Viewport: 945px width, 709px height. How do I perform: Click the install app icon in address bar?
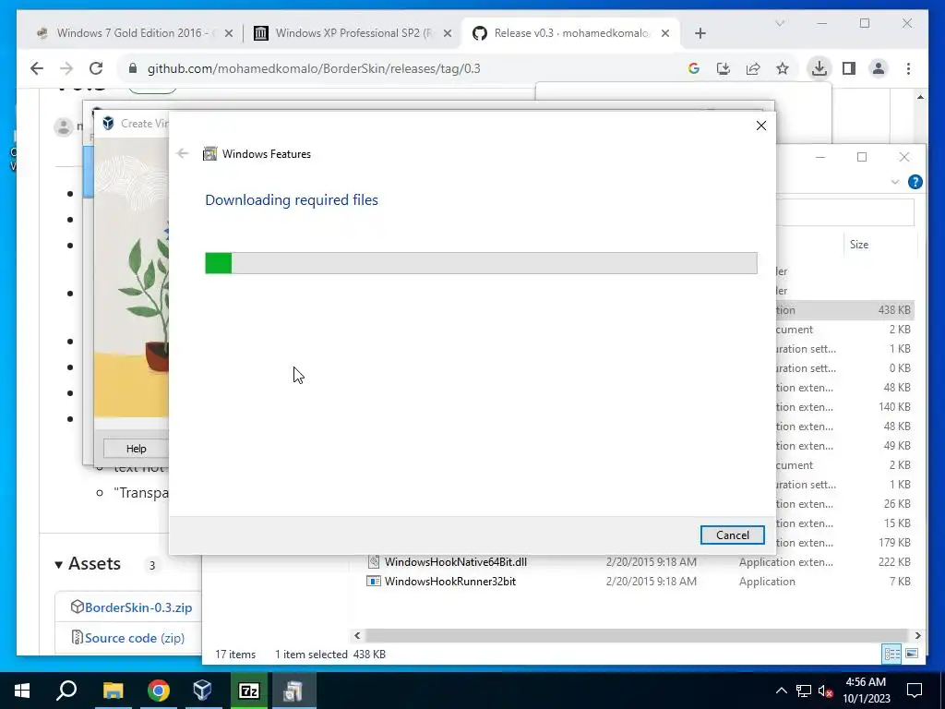pos(724,68)
